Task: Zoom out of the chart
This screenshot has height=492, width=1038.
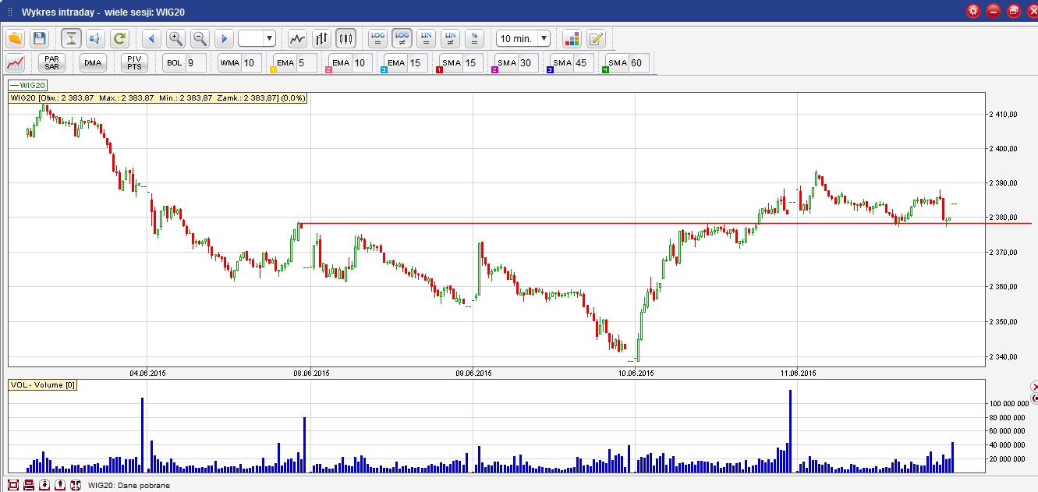Action: (200, 38)
